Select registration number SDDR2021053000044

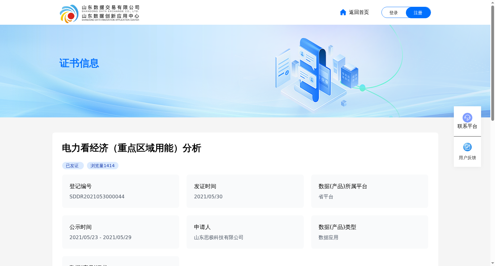pyautogui.click(x=97, y=197)
